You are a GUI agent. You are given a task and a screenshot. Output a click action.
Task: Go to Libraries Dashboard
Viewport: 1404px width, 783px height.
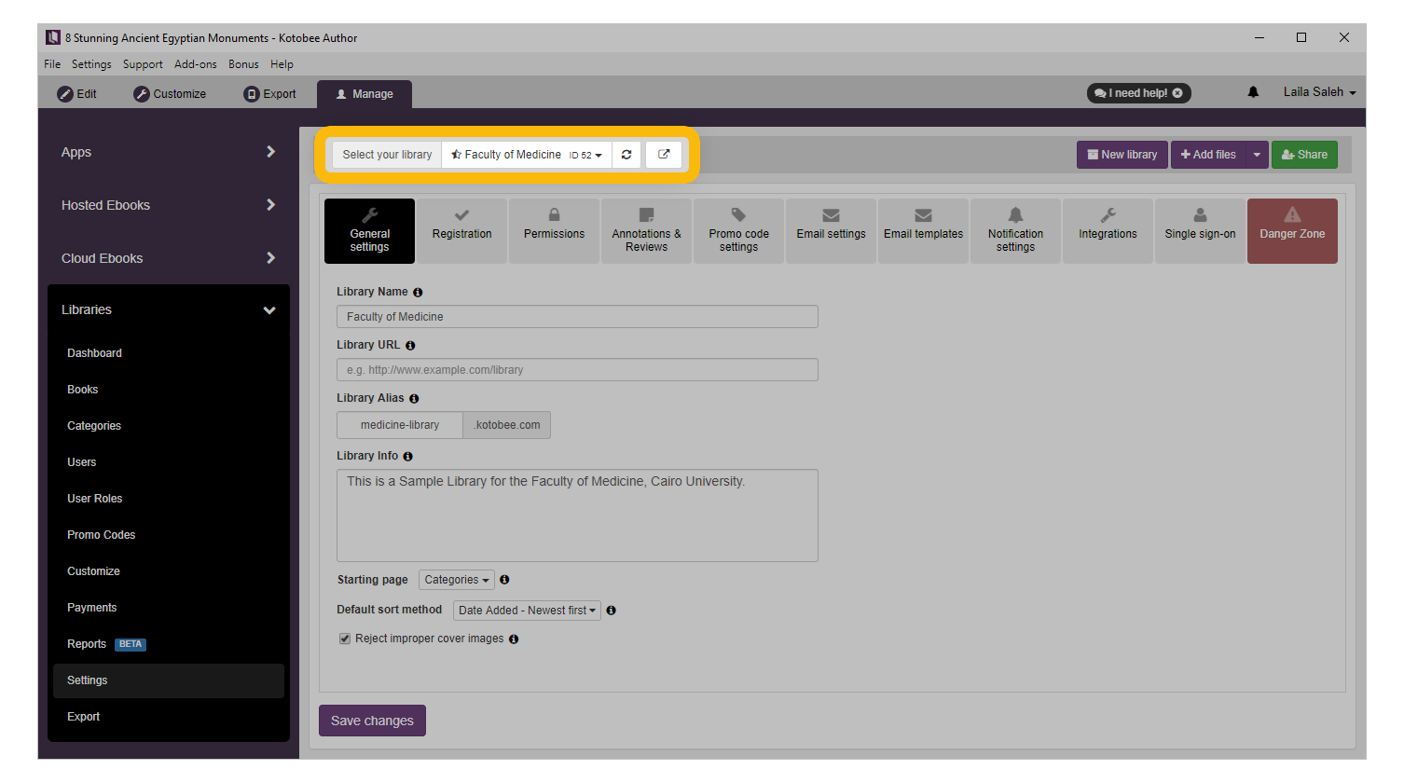click(169, 353)
